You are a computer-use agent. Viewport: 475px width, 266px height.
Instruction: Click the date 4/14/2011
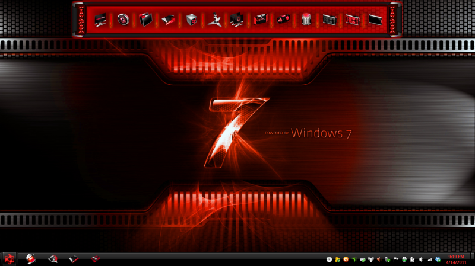456,262
